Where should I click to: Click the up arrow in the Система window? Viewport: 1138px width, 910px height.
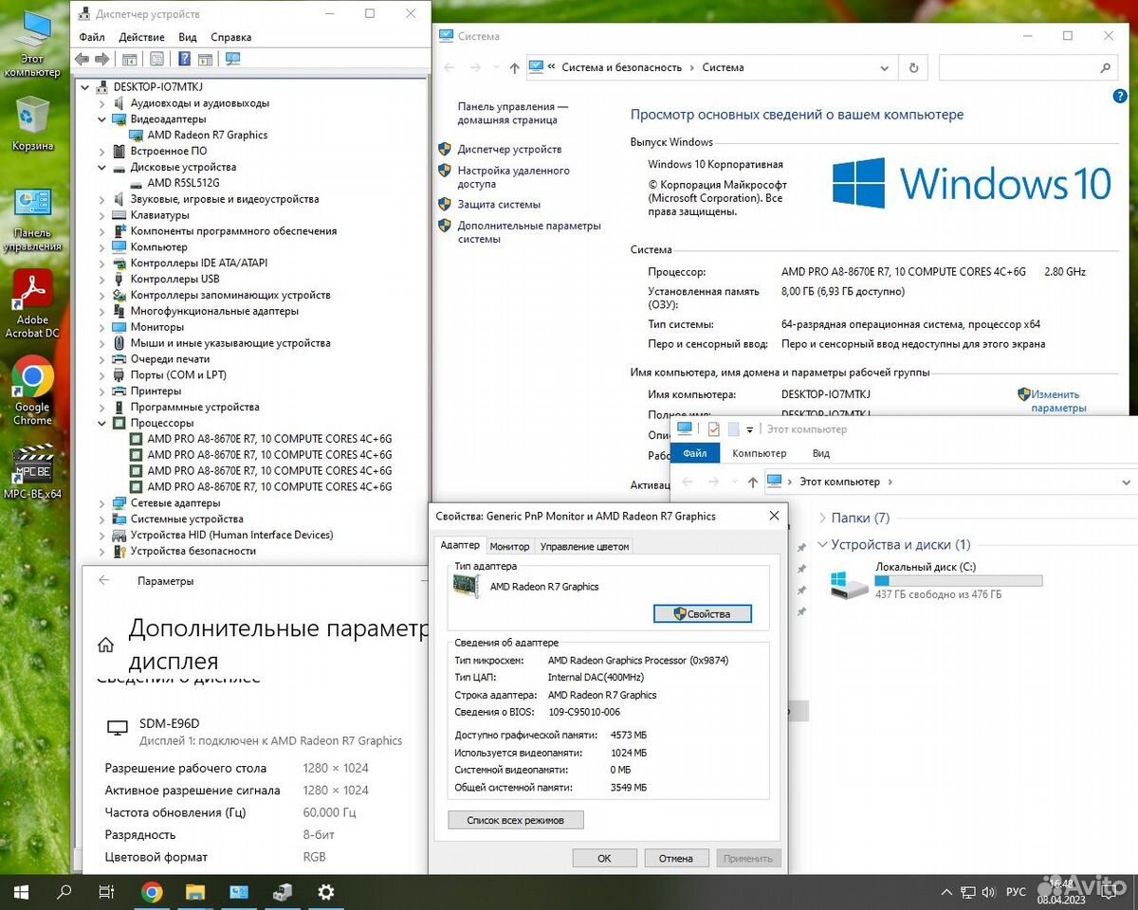tap(514, 67)
